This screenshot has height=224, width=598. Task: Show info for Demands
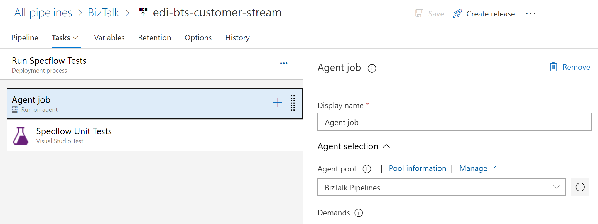click(359, 213)
